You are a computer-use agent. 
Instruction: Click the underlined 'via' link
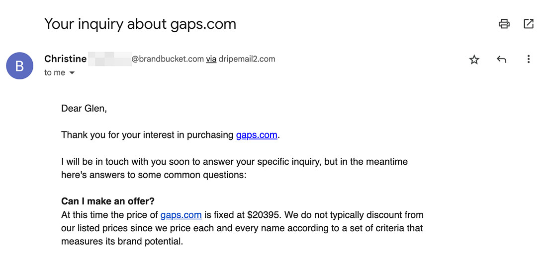coord(211,59)
